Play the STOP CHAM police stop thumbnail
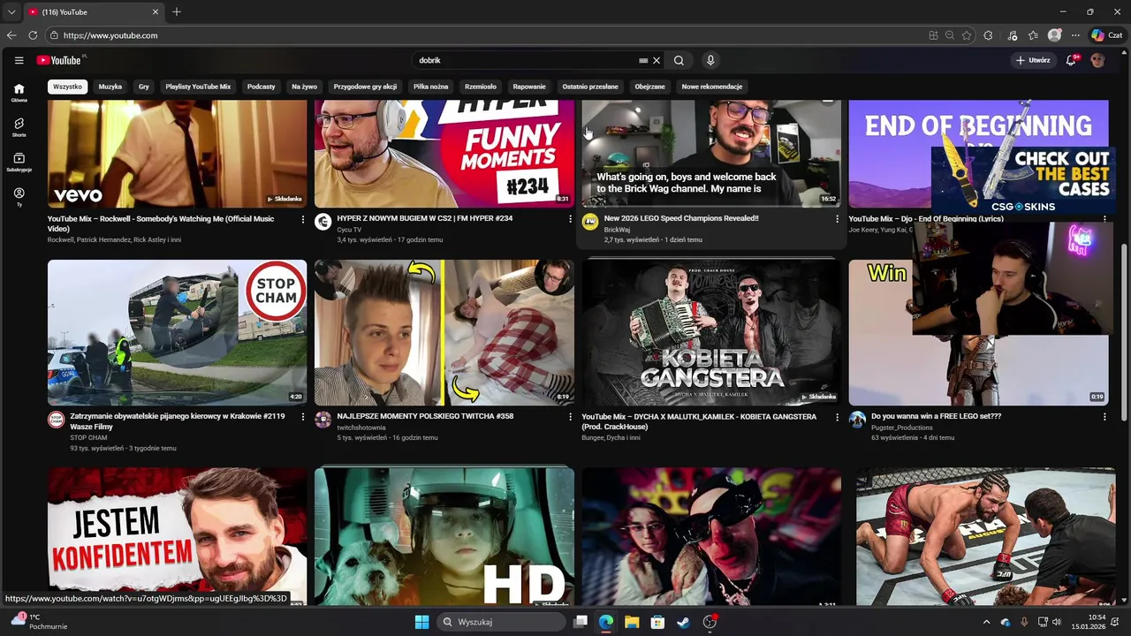1131x636 pixels. (x=178, y=332)
